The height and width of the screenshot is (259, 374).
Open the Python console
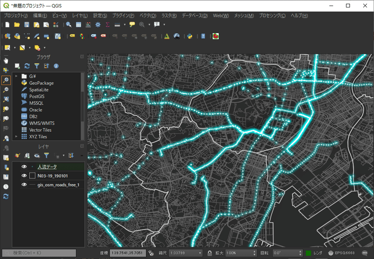pyautogui.click(x=190, y=36)
